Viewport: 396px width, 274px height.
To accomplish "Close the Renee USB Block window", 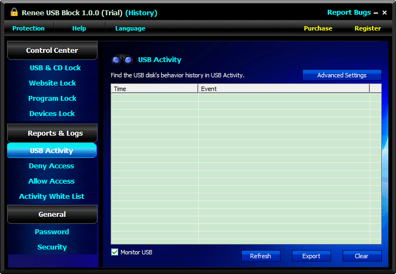I will pyautogui.click(x=385, y=13).
